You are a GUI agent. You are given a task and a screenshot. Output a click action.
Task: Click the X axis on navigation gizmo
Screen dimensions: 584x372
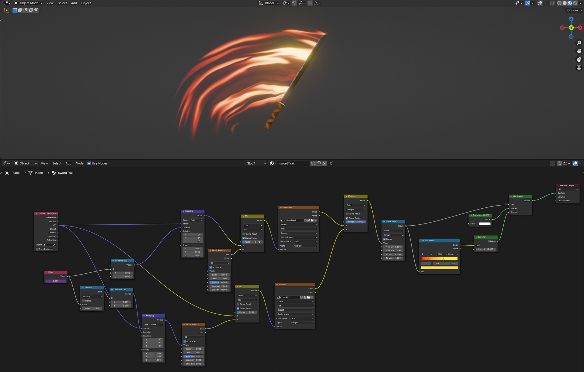(580, 28)
